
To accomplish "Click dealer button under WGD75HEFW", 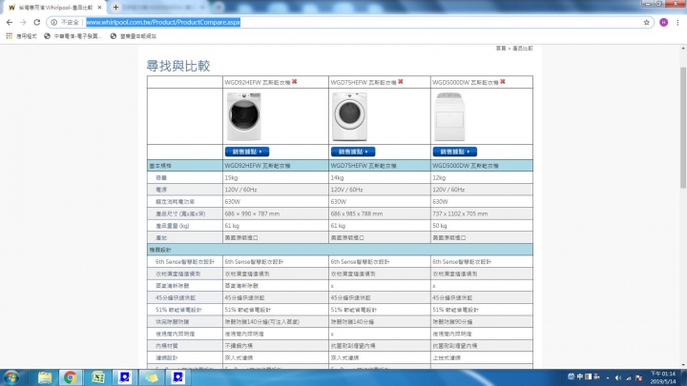I will click(353, 152).
